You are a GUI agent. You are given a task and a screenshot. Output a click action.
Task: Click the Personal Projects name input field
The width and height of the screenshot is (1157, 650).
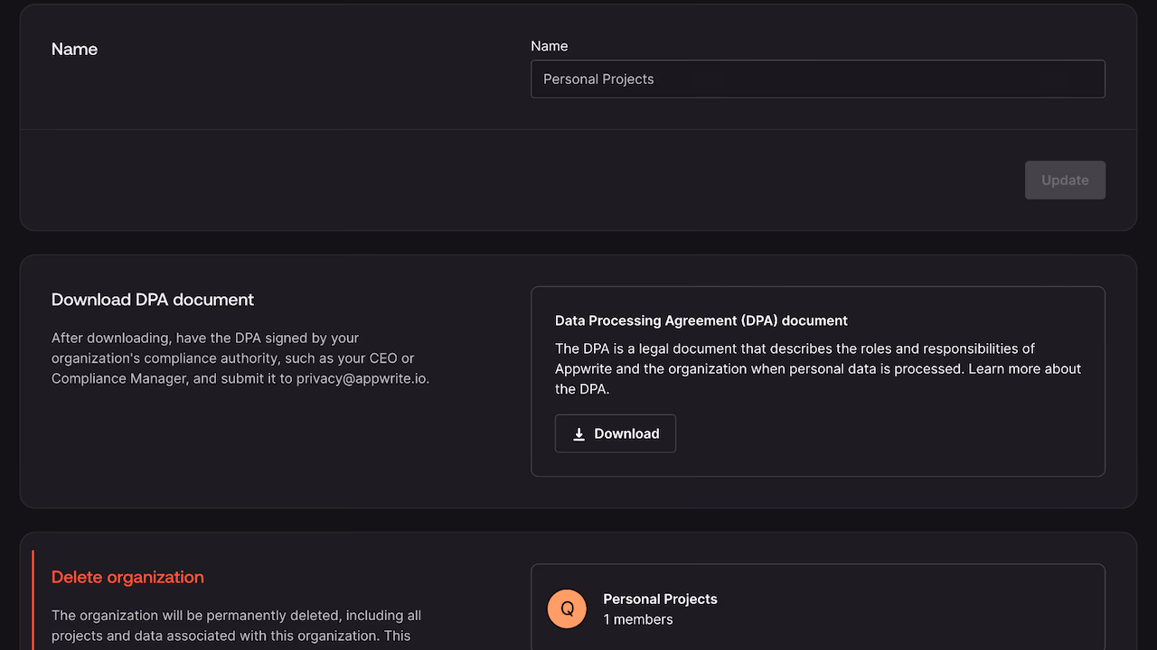tap(818, 79)
